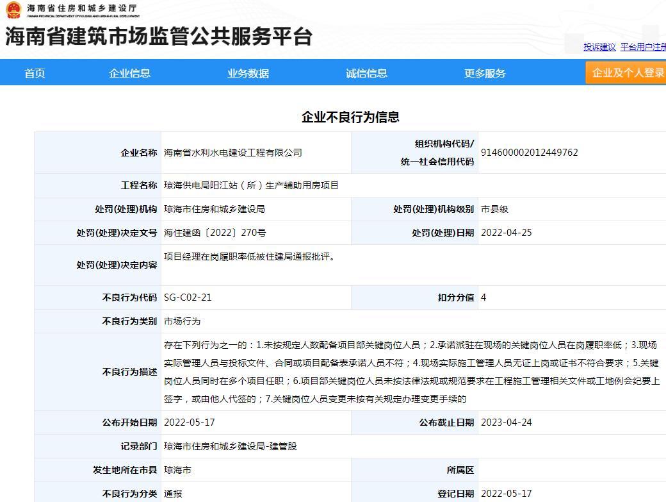The height and width of the screenshot is (502, 666).
Task: Click publish end date 2023-04-24
Action: (x=507, y=423)
